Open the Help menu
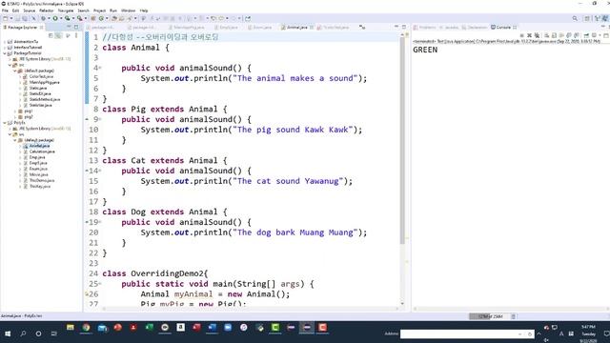 144,10
